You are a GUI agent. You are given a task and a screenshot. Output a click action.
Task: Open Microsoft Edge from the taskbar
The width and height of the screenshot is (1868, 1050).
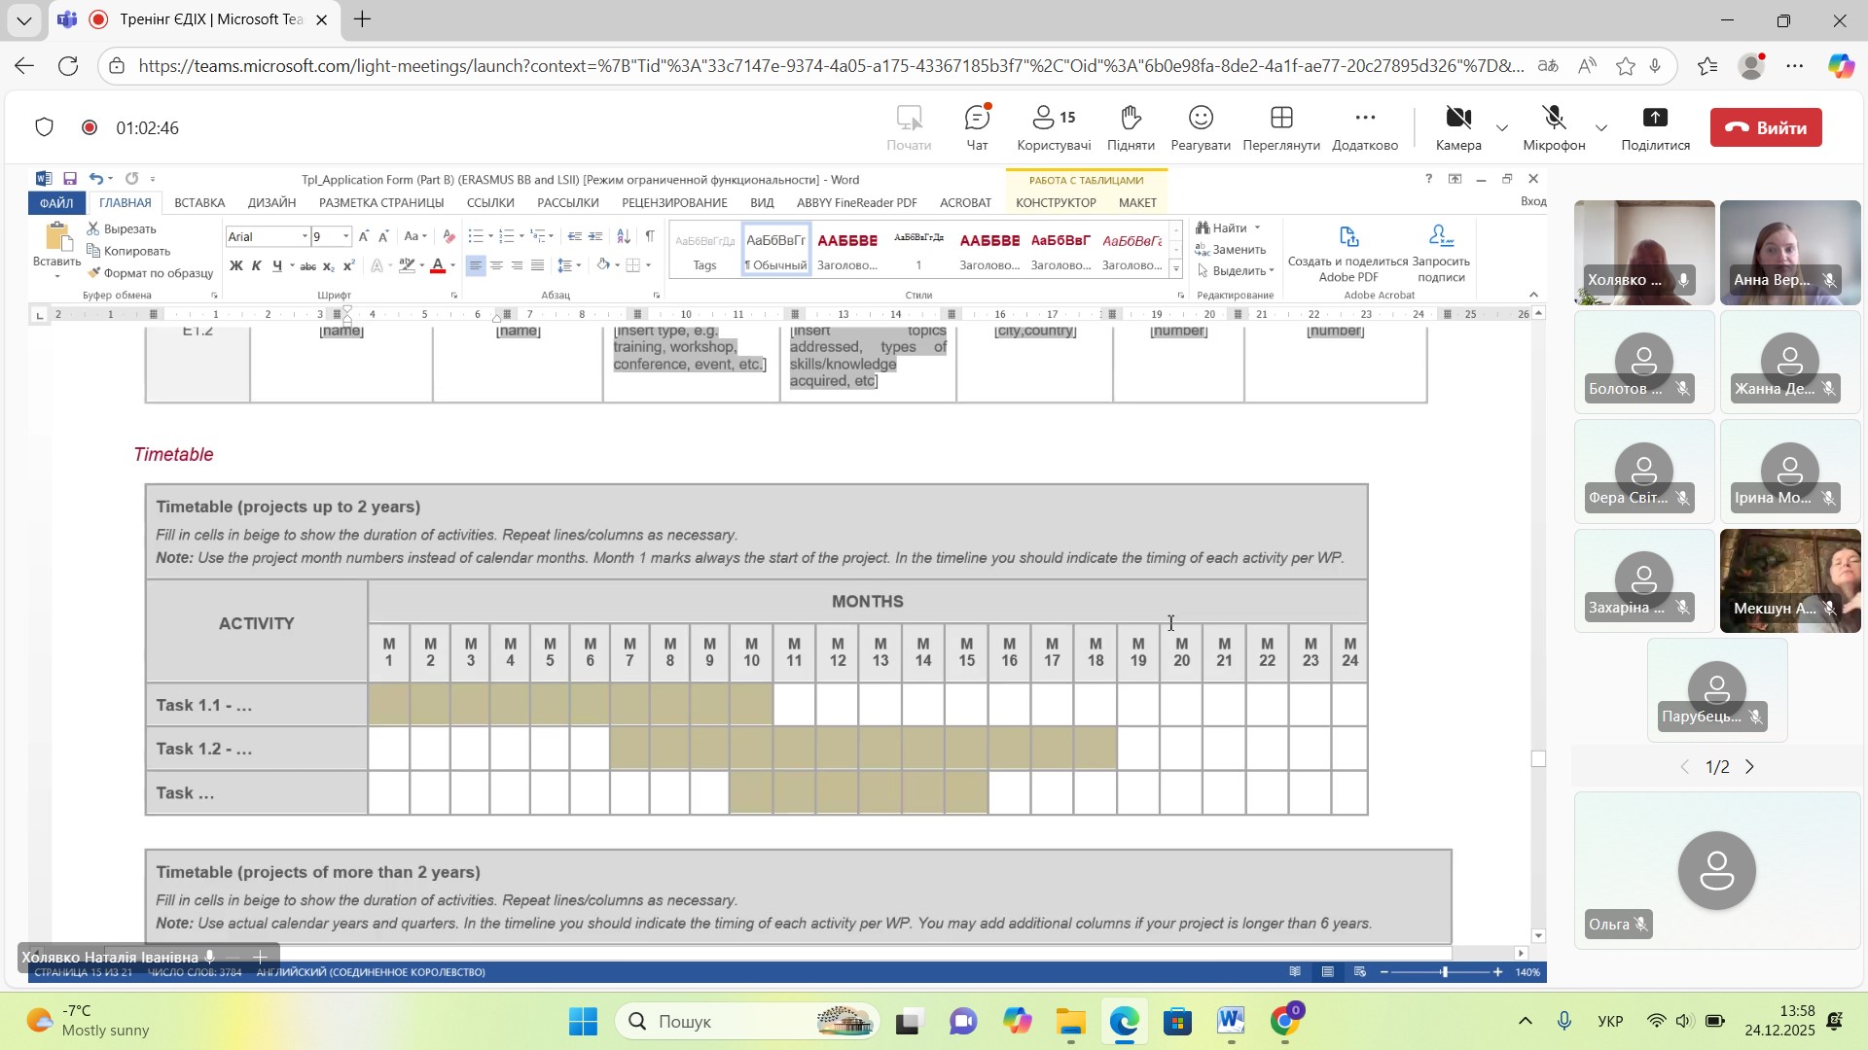(1124, 1022)
